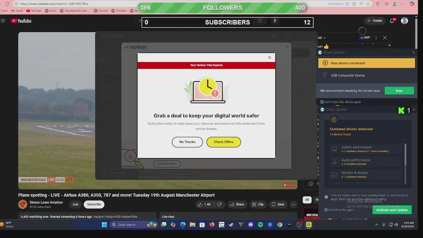Click the YouTube logo home link
Viewport: 423px width, 238px height.
(21, 21)
